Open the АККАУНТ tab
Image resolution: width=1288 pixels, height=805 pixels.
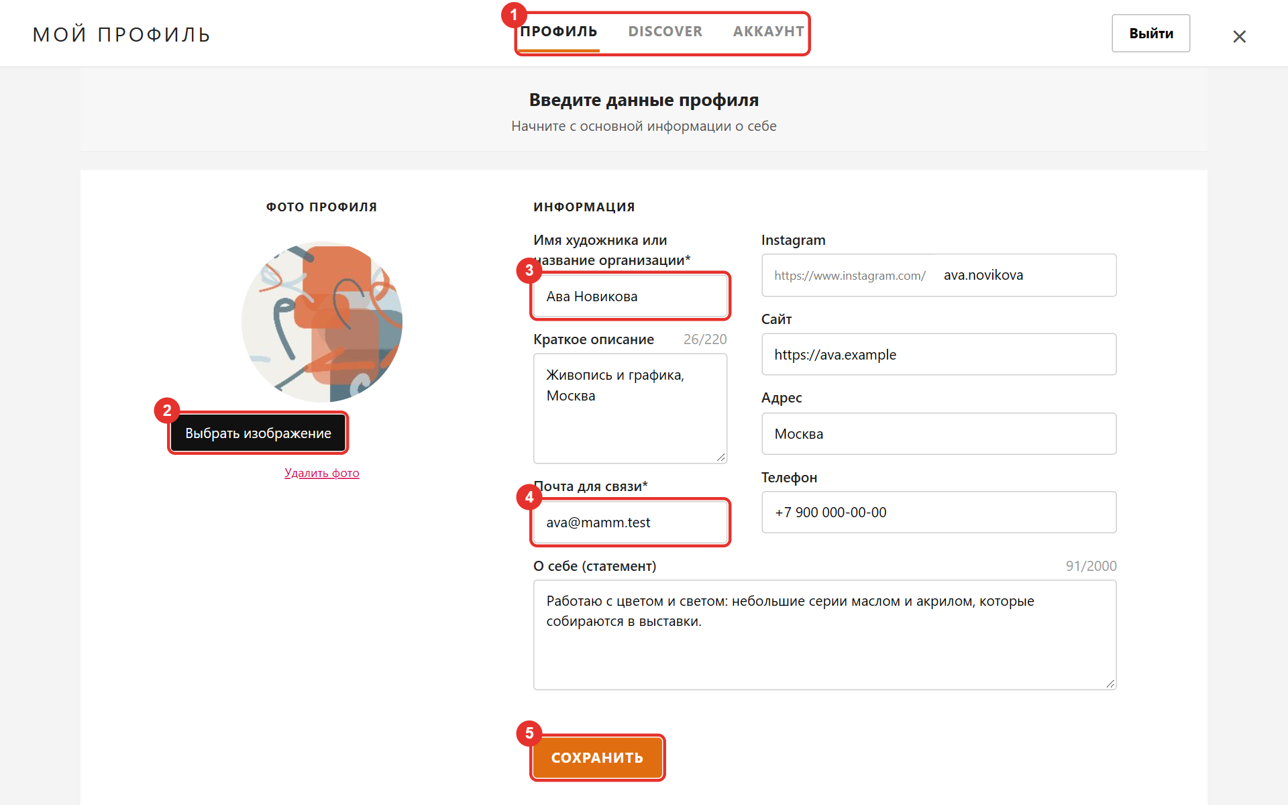click(768, 32)
